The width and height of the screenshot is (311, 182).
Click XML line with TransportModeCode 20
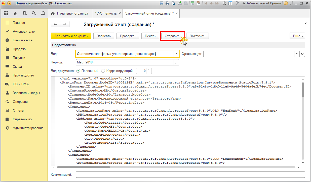click(109, 95)
